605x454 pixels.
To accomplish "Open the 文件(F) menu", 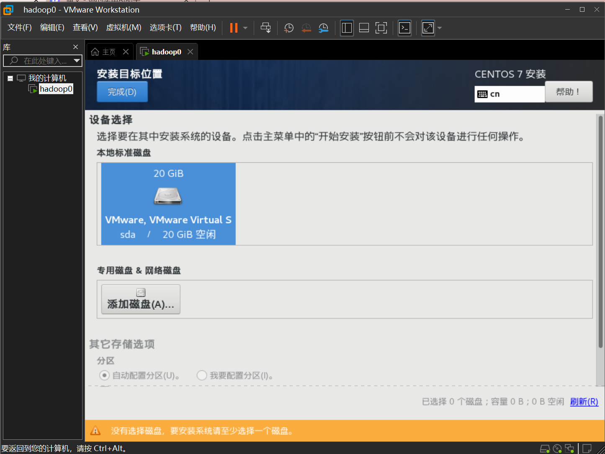I will pos(20,28).
